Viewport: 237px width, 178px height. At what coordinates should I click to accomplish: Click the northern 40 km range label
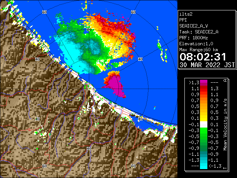pyautogui.click(x=89, y=30)
